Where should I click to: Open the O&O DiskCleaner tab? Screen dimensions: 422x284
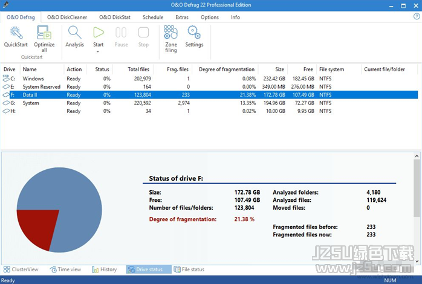pyautogui.click(x=67, y=17)
